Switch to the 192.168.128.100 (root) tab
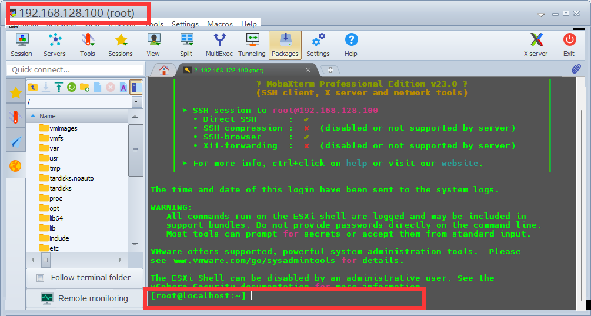The height and width of the screenshot is (316, 591). (247, 70)
